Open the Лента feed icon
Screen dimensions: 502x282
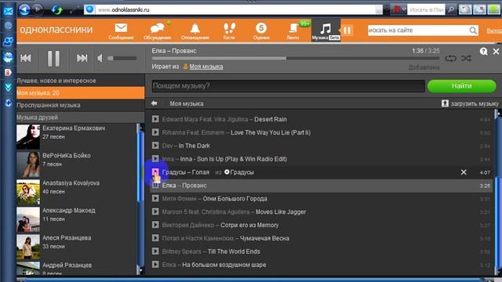tap(293, 31)
